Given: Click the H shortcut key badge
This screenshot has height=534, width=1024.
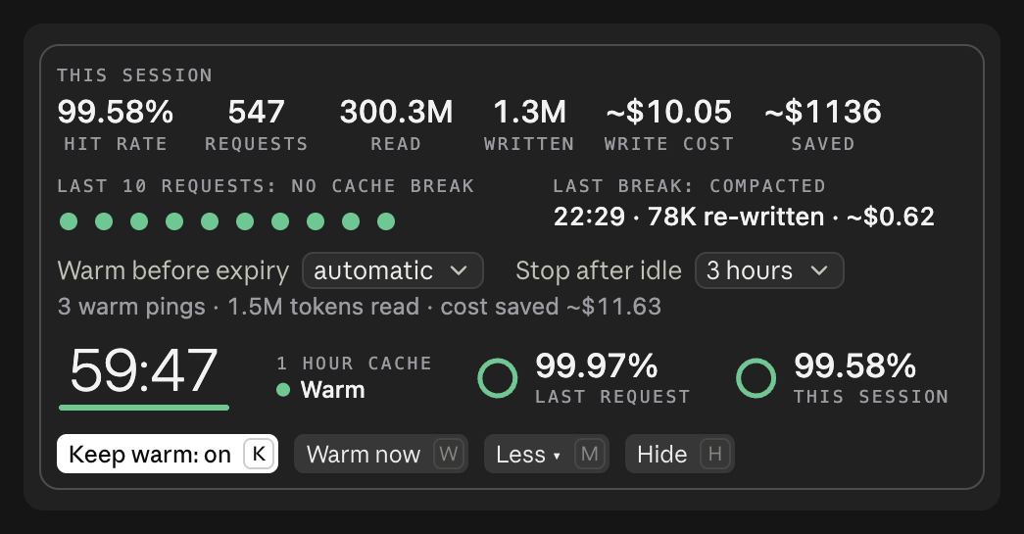Looking at the screenshot, I should pos(715,454).
